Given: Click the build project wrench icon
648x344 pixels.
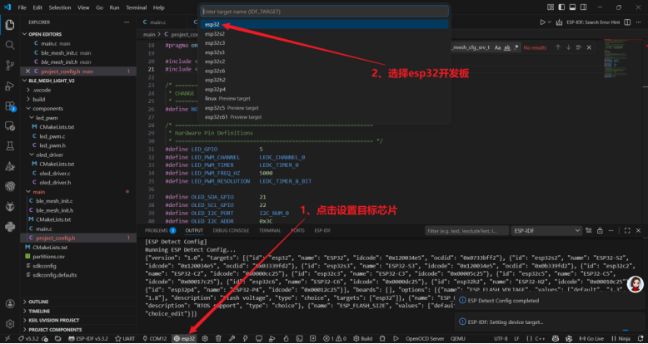Looking at the screenshot, I should point(232,339).
